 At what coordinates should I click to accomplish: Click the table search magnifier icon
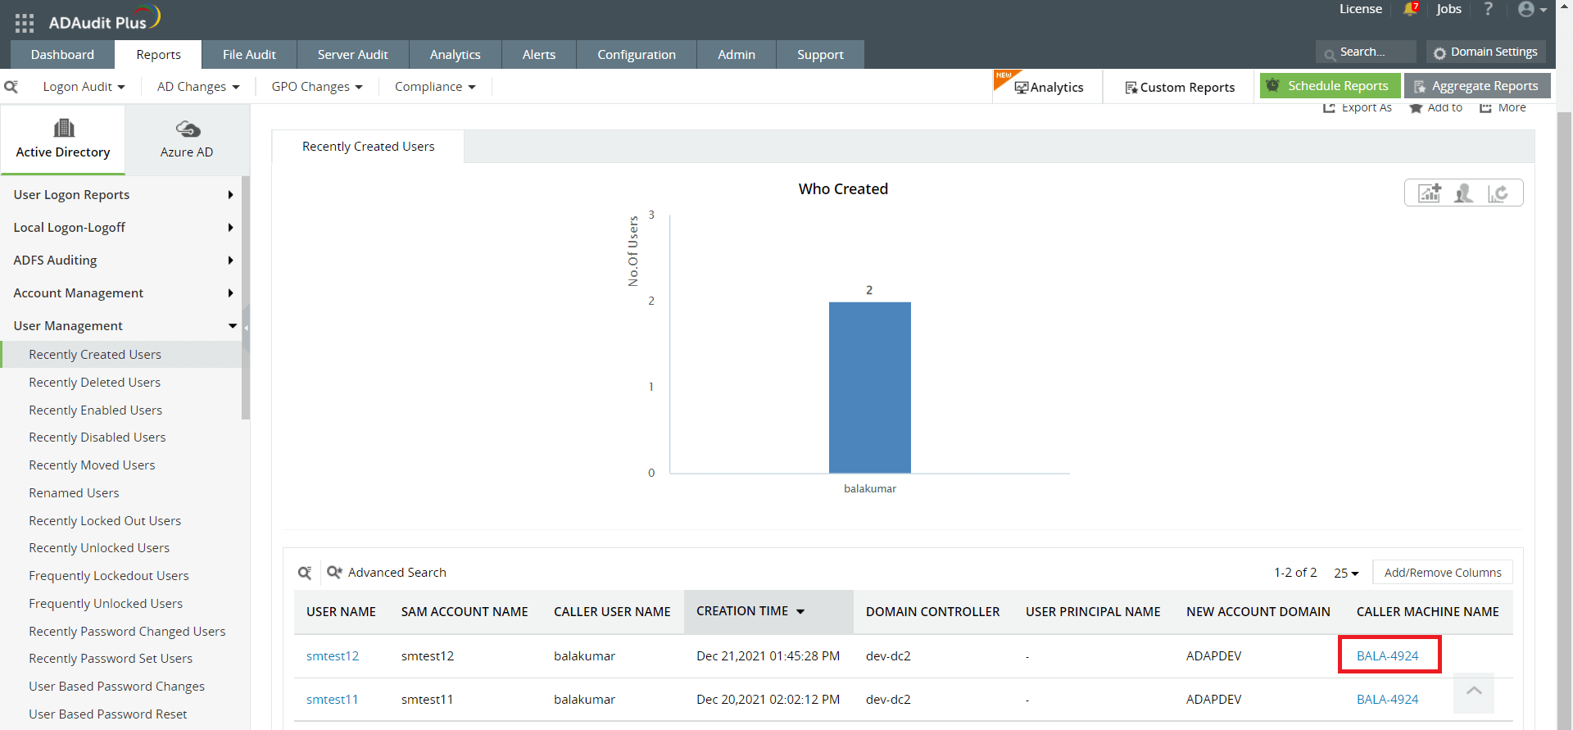click(x=305, y=573)
